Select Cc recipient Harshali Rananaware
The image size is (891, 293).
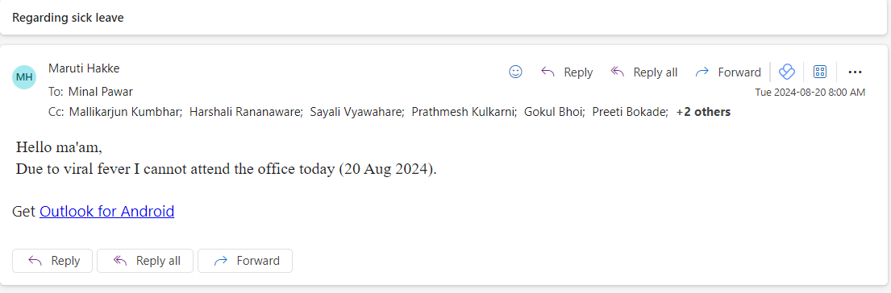[245, 112]
